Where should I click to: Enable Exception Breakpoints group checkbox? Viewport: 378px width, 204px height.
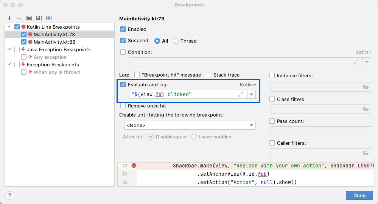point(17,64)
